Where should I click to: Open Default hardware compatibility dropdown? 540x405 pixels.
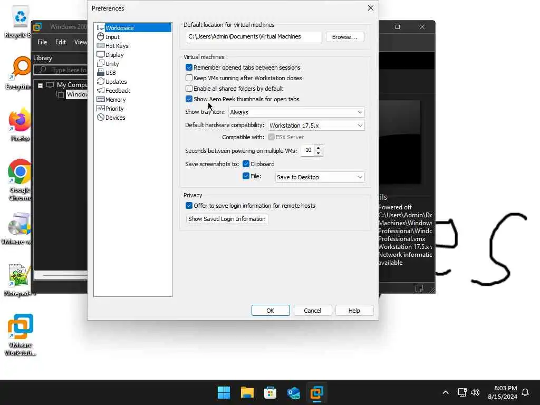tap(316, 126)
